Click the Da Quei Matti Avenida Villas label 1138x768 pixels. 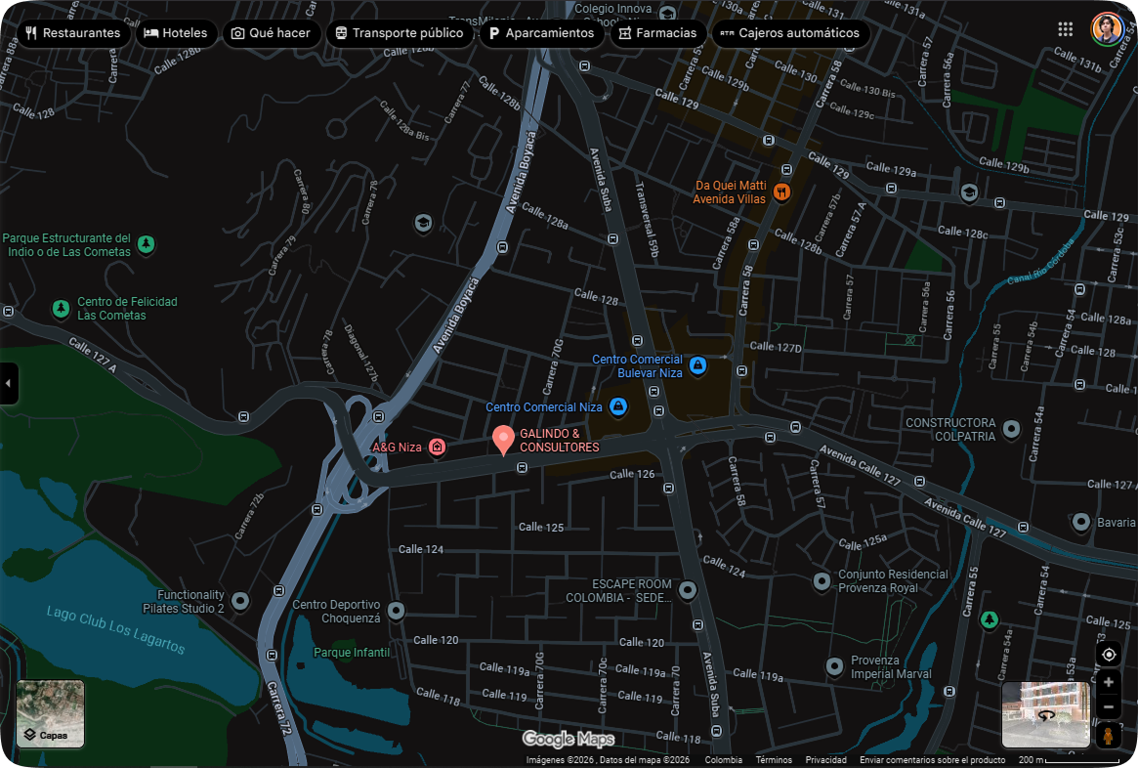click(x=730, y=192)
